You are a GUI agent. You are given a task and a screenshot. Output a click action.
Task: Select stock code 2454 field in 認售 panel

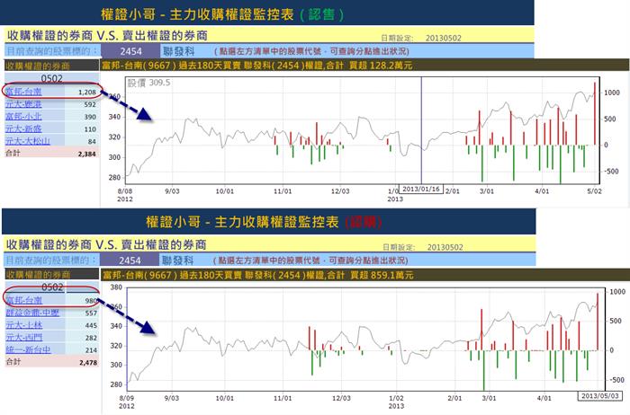tap(130, 51)
